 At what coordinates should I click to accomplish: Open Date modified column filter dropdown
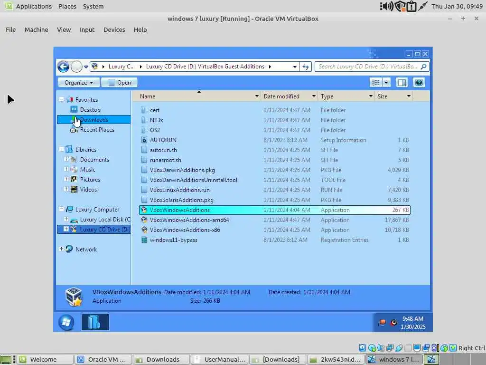314,96
